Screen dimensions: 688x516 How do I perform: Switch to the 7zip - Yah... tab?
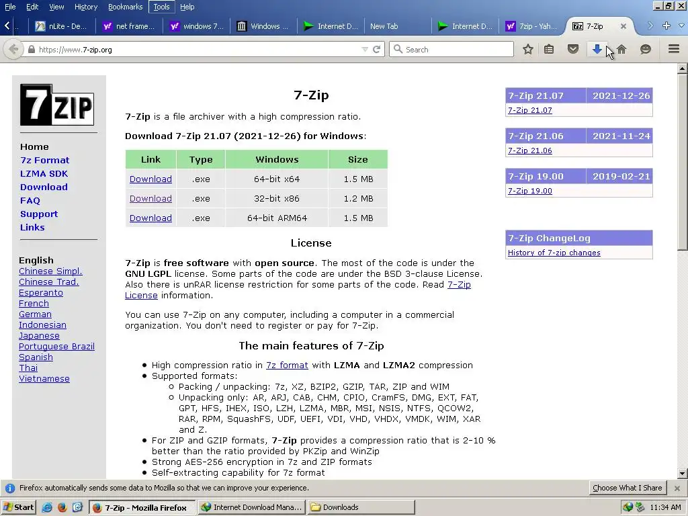pyautogui.click(x=532, y=26)
